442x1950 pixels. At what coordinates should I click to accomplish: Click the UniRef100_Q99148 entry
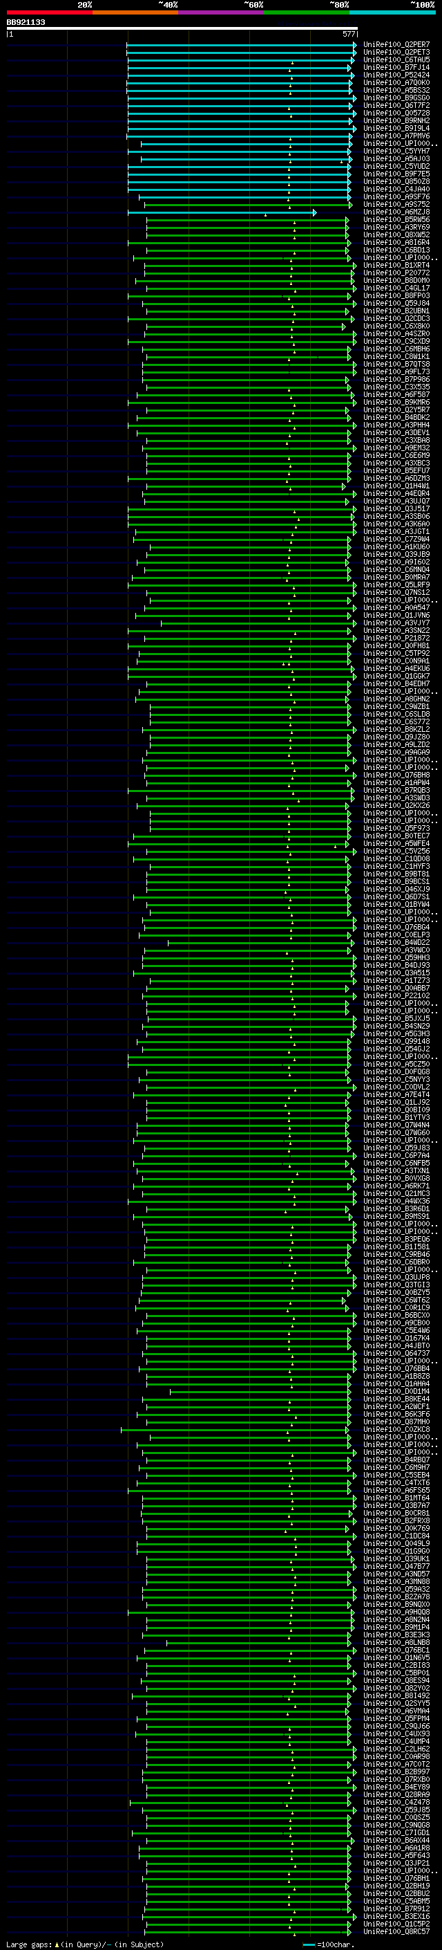396,1042
